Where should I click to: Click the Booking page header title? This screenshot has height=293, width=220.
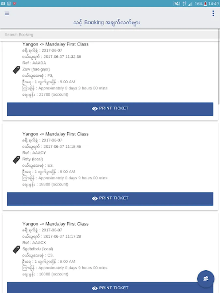(107, 23)
